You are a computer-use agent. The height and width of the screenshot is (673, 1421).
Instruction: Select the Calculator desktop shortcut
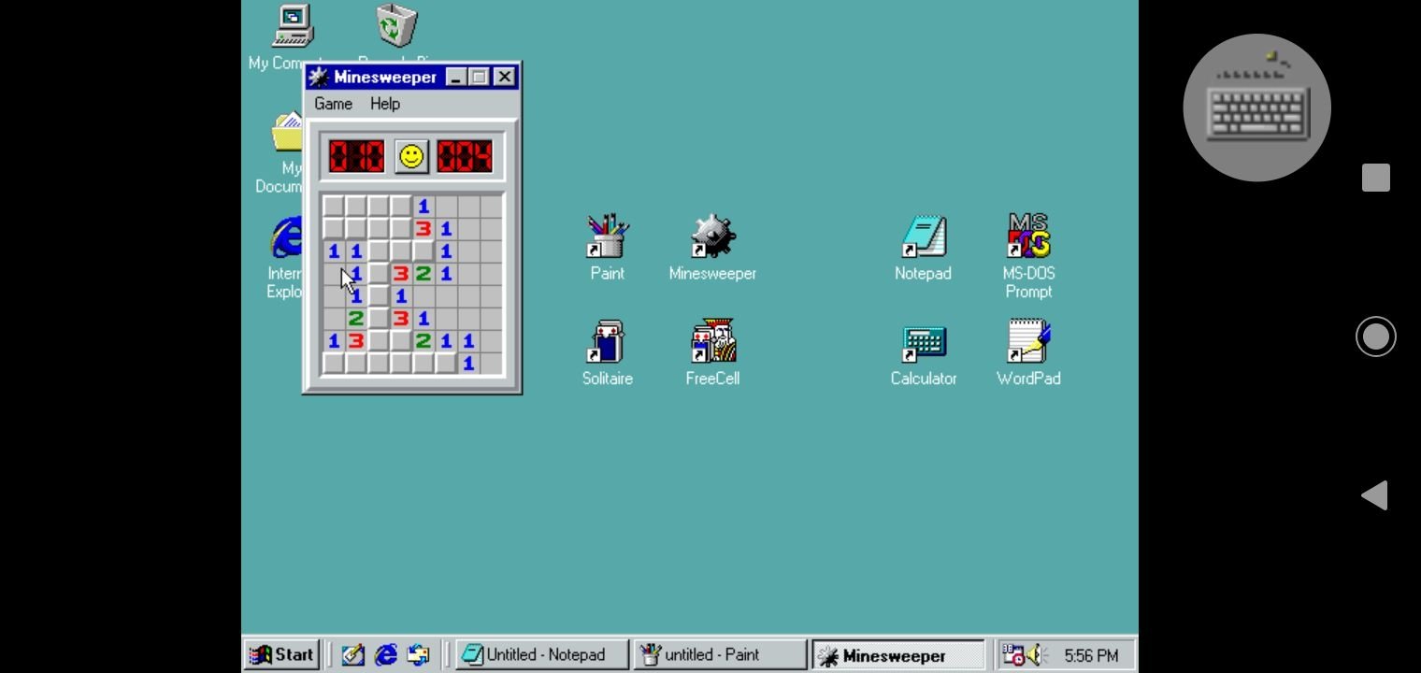click(x=924, y=353)
